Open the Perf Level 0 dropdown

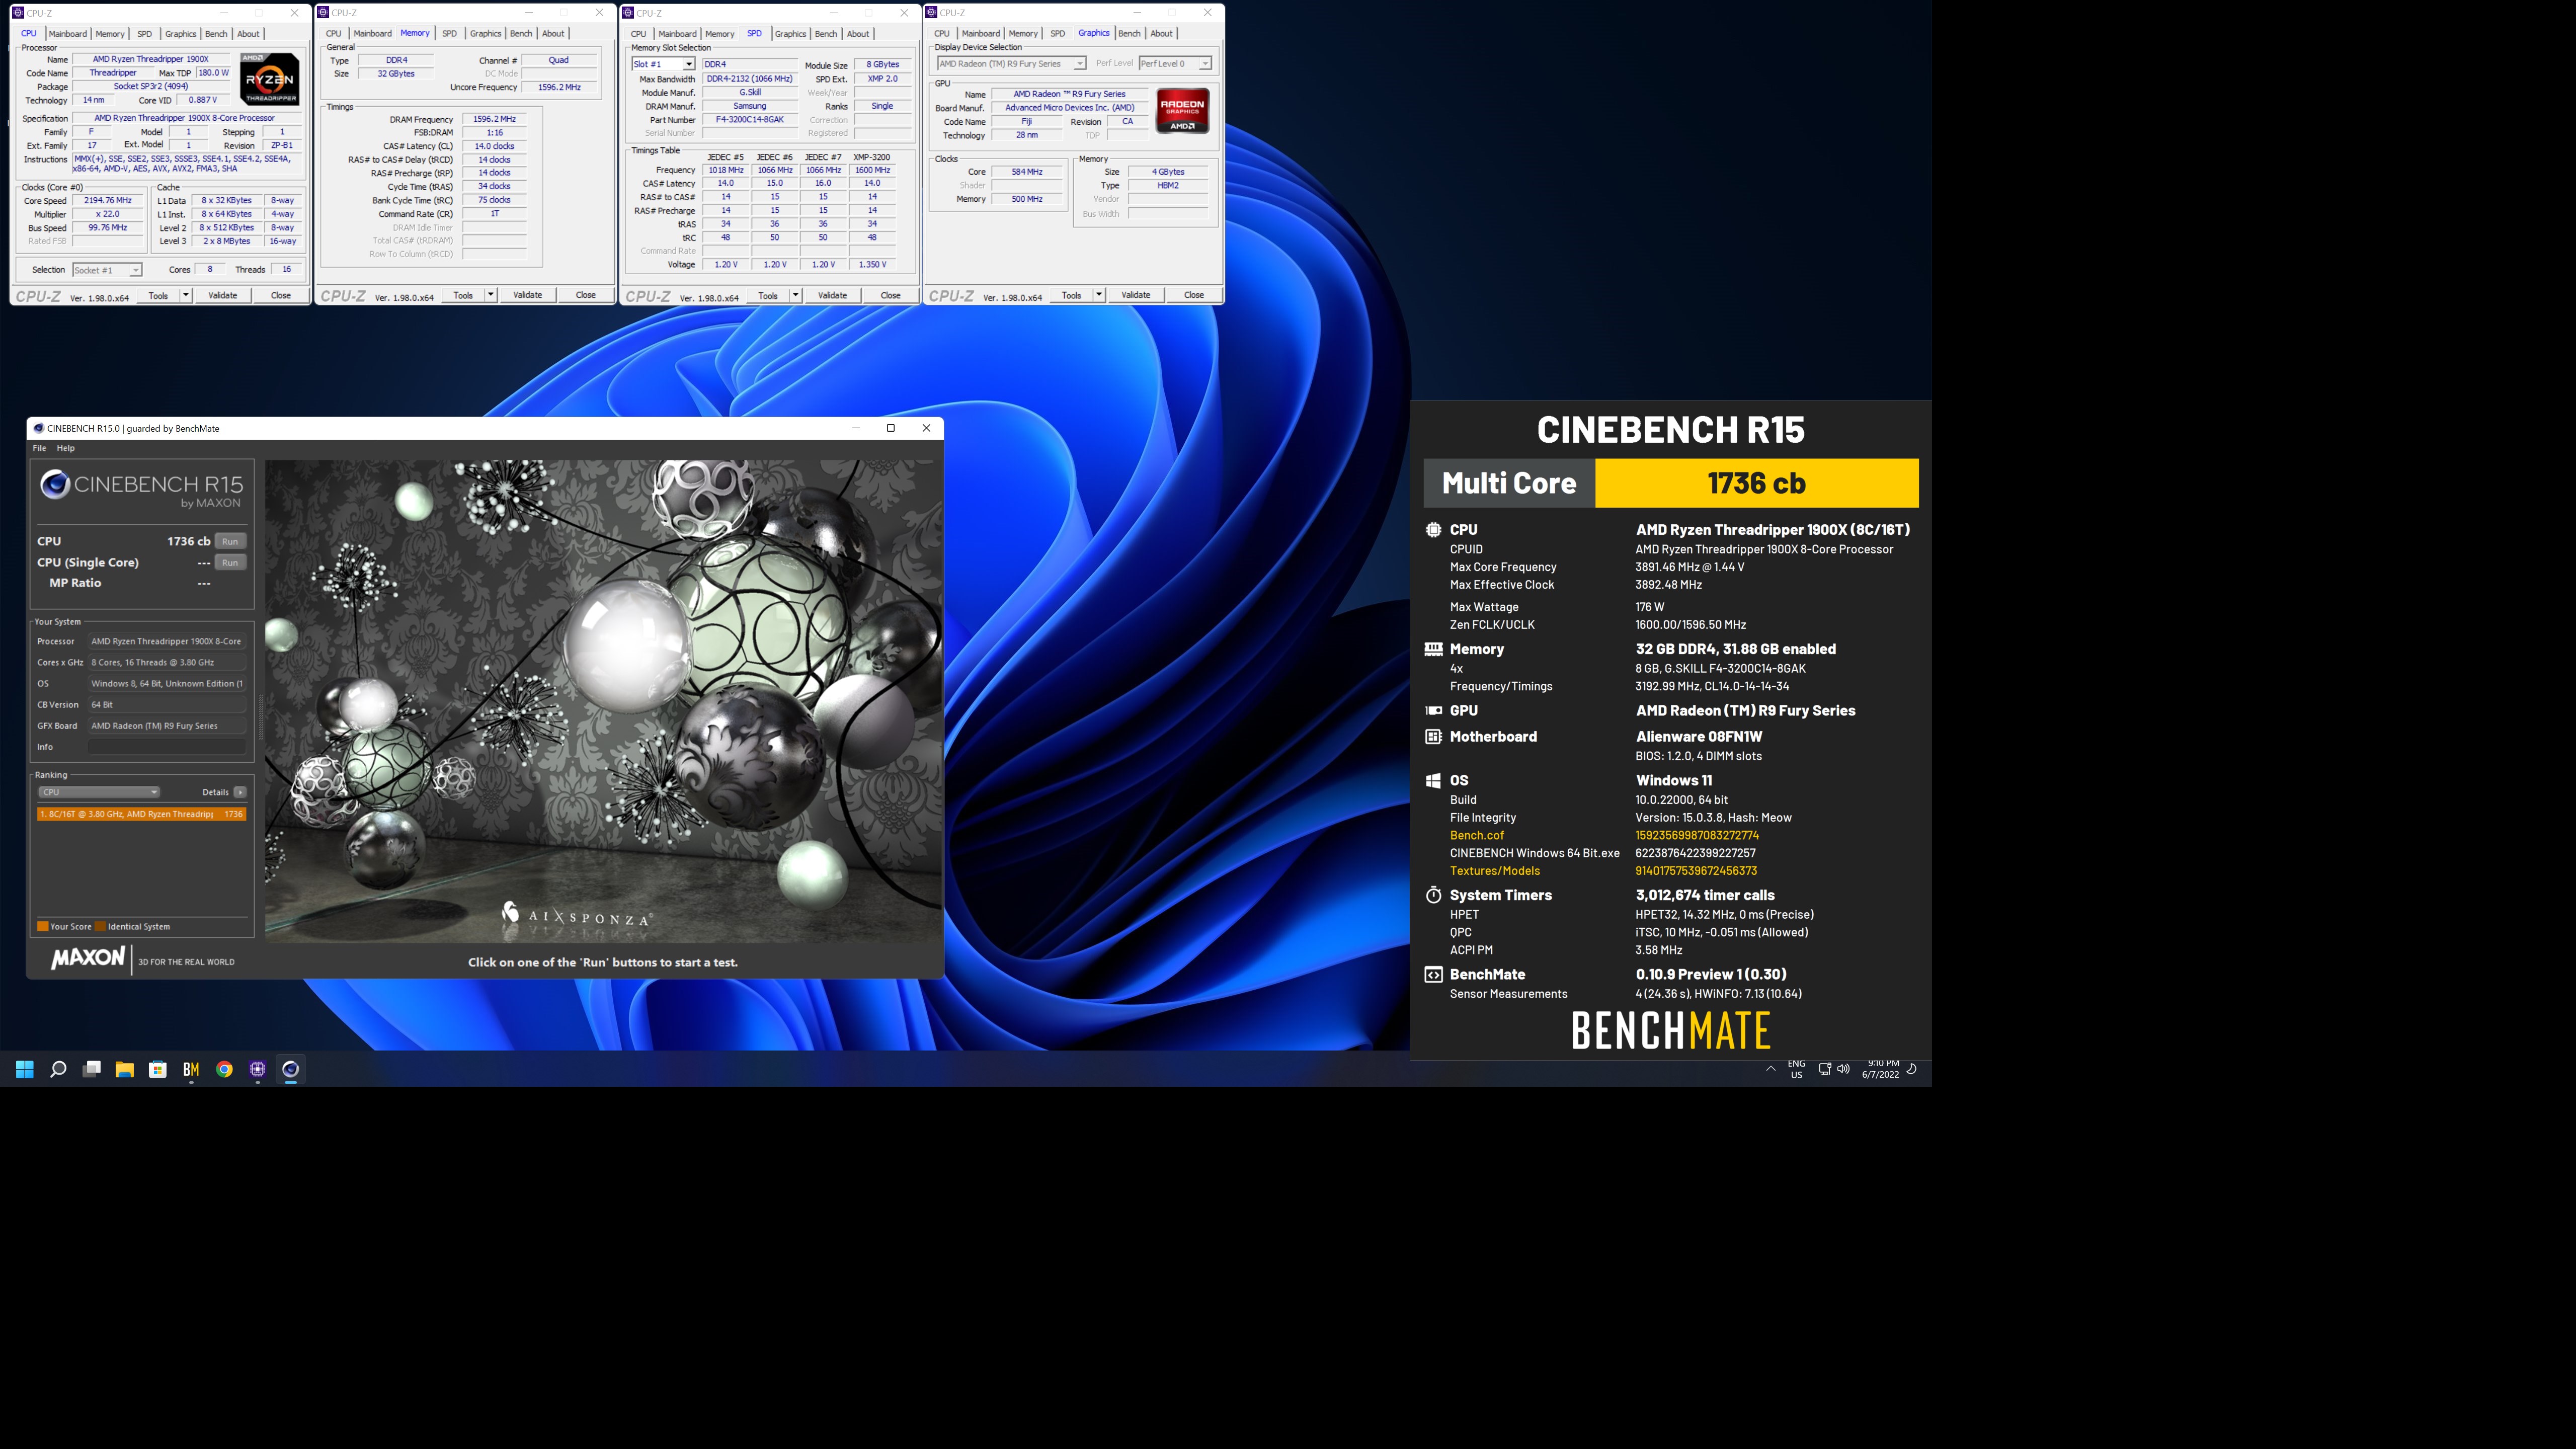tap(1175, 64)
